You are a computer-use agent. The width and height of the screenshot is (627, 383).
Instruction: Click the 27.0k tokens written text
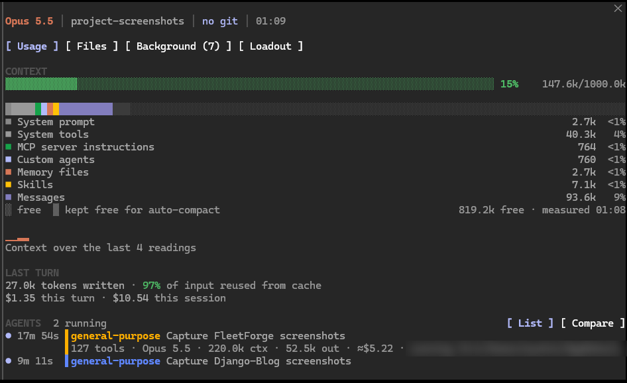tap(65, 286)
